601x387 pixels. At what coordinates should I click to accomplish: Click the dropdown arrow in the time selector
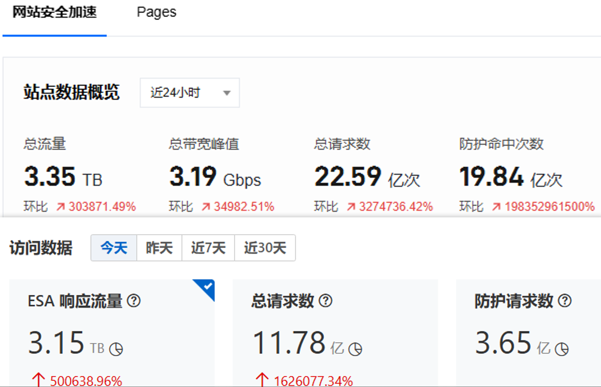click(x=227, y=93)
